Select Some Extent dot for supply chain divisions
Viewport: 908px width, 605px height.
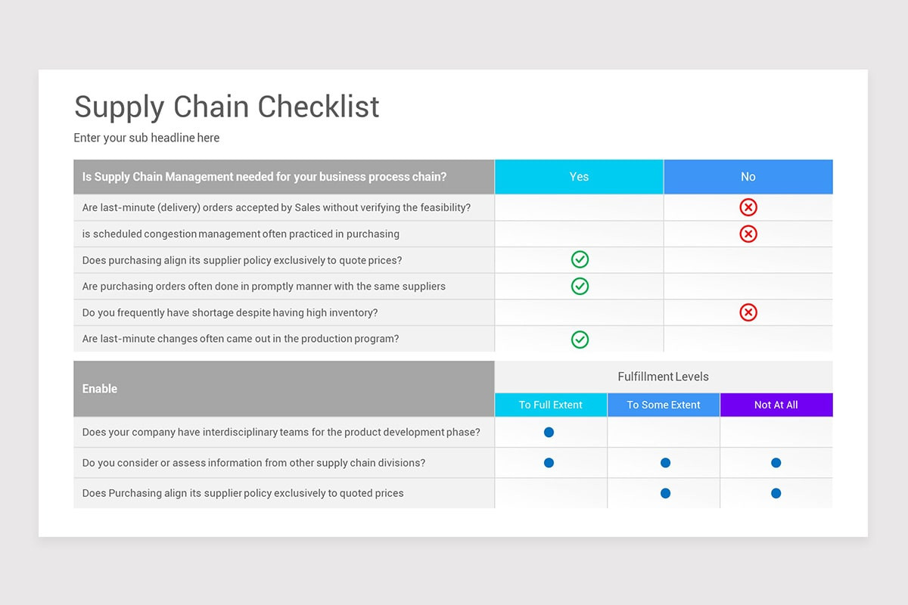point(665,463)
